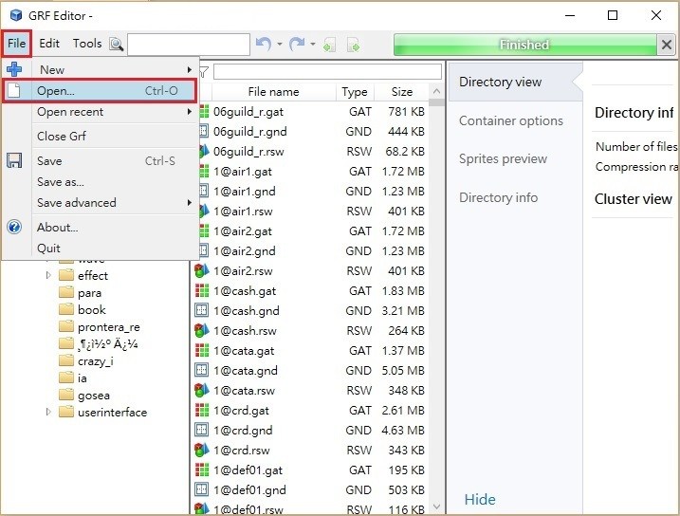The width and height of the screenshot is (680, 516).
Task: Open the File menu
Action: point(16,44)
